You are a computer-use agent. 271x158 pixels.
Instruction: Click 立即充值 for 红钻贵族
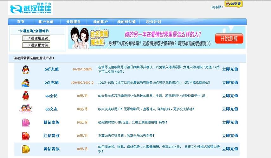[230, 136]
